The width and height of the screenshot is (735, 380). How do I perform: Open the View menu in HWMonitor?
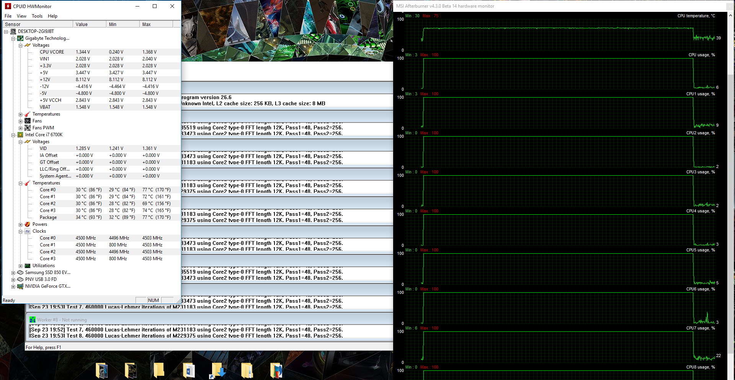(x=21, y=16)
